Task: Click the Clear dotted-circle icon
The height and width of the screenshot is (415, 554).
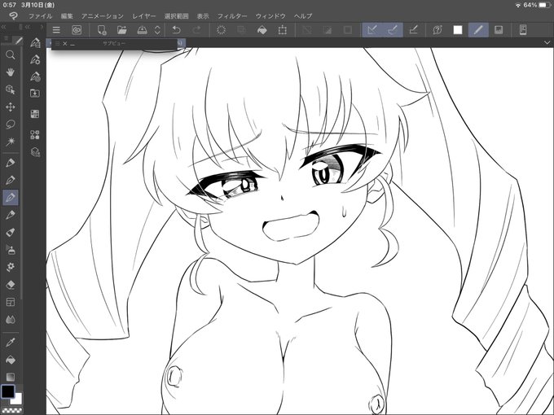Action: pos(221,30)
